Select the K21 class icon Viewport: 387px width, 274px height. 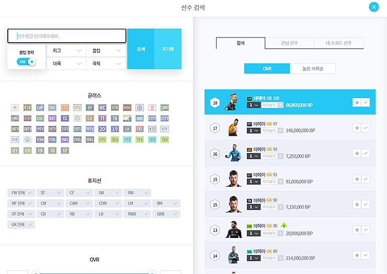(x=152, y=129)
